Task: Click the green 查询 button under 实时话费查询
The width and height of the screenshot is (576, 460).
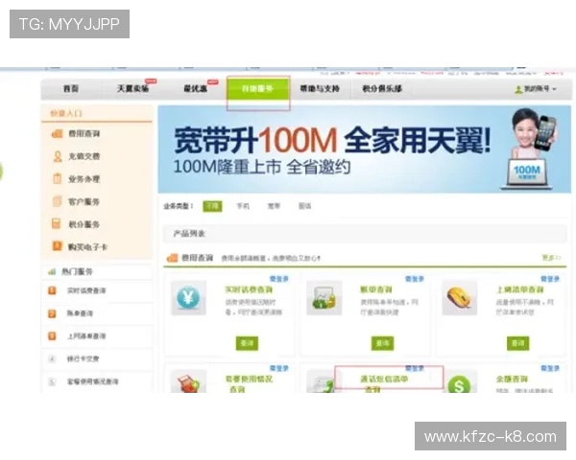Action: coord(247,343)
